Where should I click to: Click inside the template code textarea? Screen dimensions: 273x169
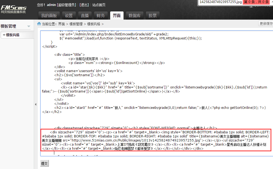click(157, 93)
